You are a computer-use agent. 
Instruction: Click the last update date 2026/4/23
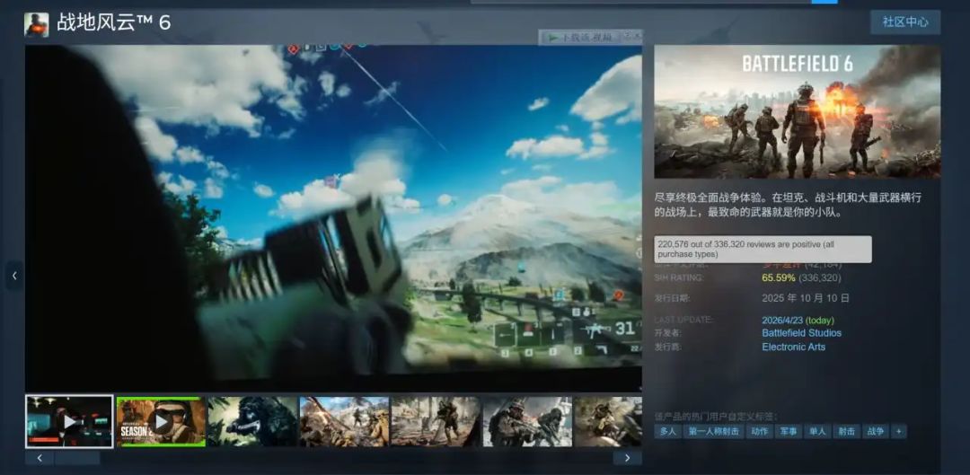point(782,321)
